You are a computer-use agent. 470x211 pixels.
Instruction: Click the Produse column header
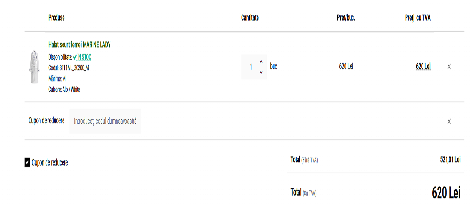(56, 18)
